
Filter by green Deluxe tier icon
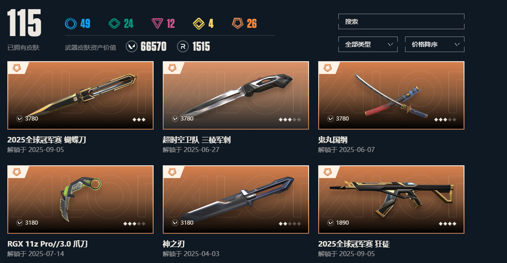click(x=114, y=23)
